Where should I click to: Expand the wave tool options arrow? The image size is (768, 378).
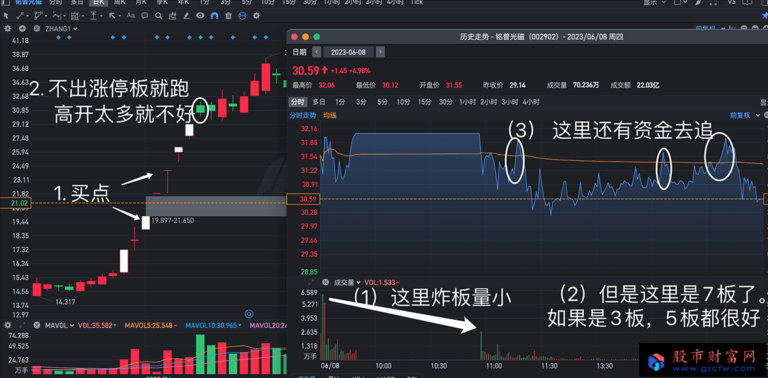[65, 15]
